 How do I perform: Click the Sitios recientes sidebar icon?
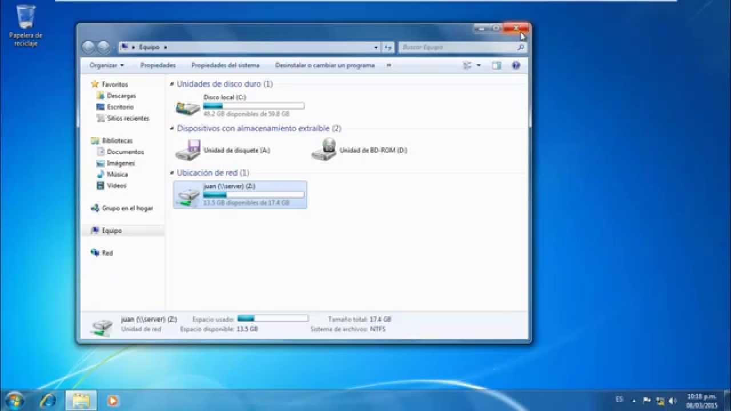pyautogui.click(x=101, y=118)
